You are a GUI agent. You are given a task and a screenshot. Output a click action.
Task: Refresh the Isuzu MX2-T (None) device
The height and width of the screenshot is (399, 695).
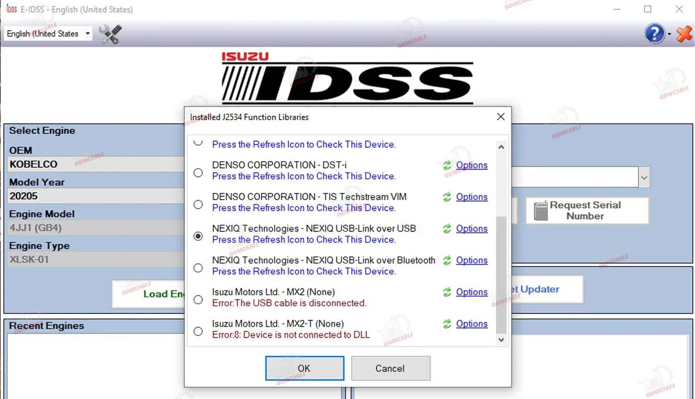[x=447, y=324]
